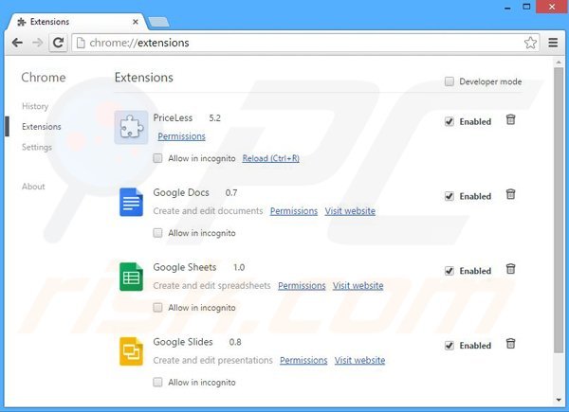The width and height of the screenshot is (569, 412).
Task: Remove PriceLess with its trash icon
Action: pyautogui.click(x=510, y=119)
